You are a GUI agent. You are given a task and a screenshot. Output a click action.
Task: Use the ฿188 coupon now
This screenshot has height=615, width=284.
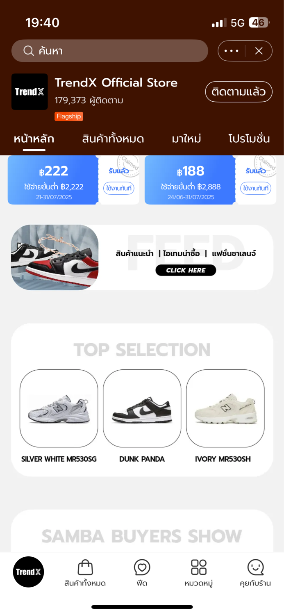[256, 188]
